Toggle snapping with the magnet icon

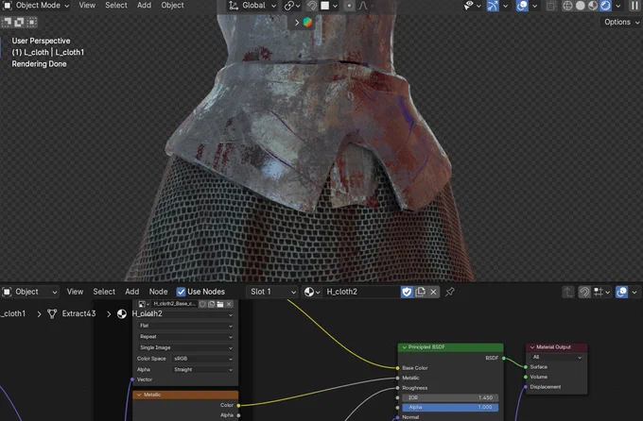(x=312, y=6)
